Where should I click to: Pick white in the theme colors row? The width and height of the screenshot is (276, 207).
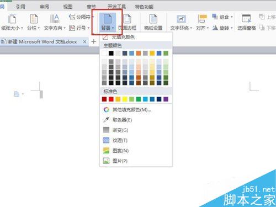[104, 54]
